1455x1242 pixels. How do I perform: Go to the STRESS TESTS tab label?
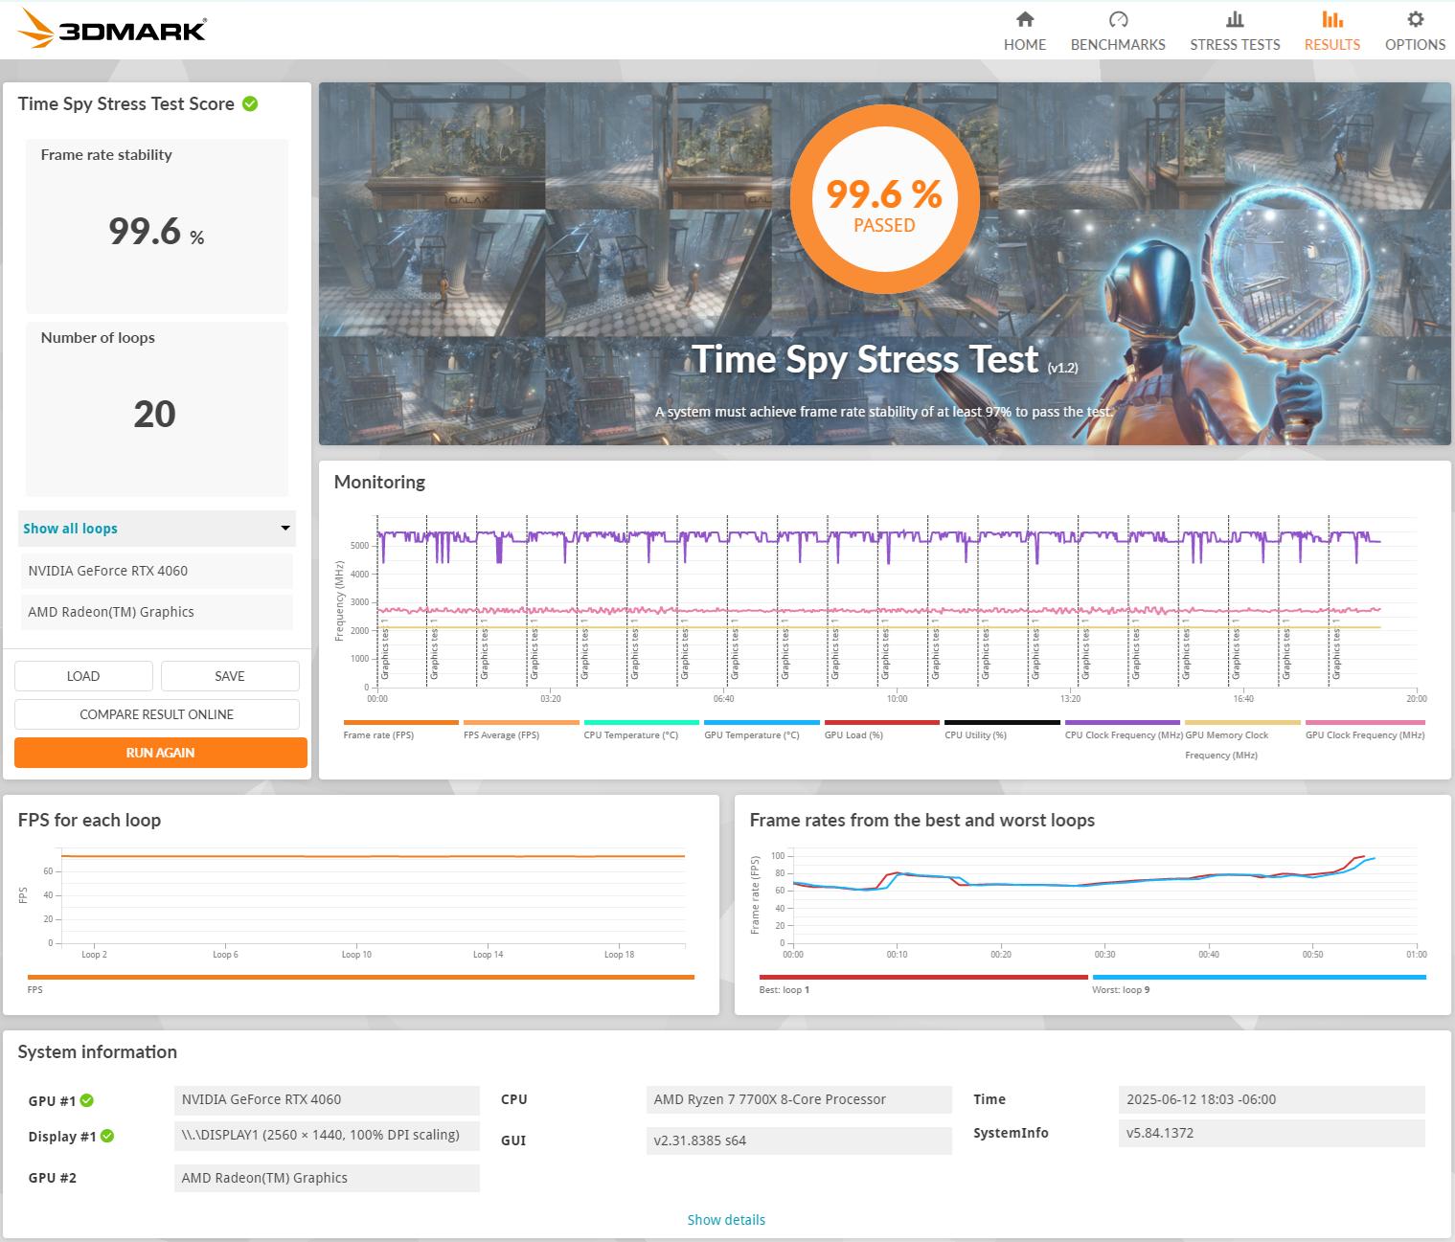pyautogui.click(x=1235, y=44)
